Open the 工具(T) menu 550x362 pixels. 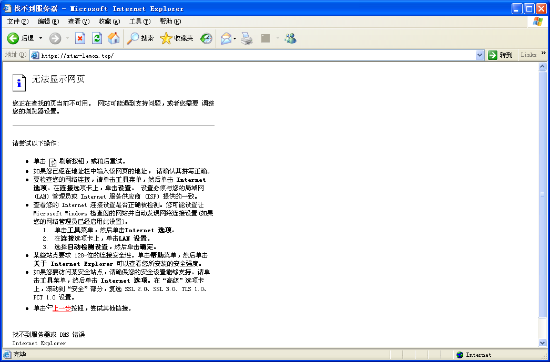tap(139, 22)
